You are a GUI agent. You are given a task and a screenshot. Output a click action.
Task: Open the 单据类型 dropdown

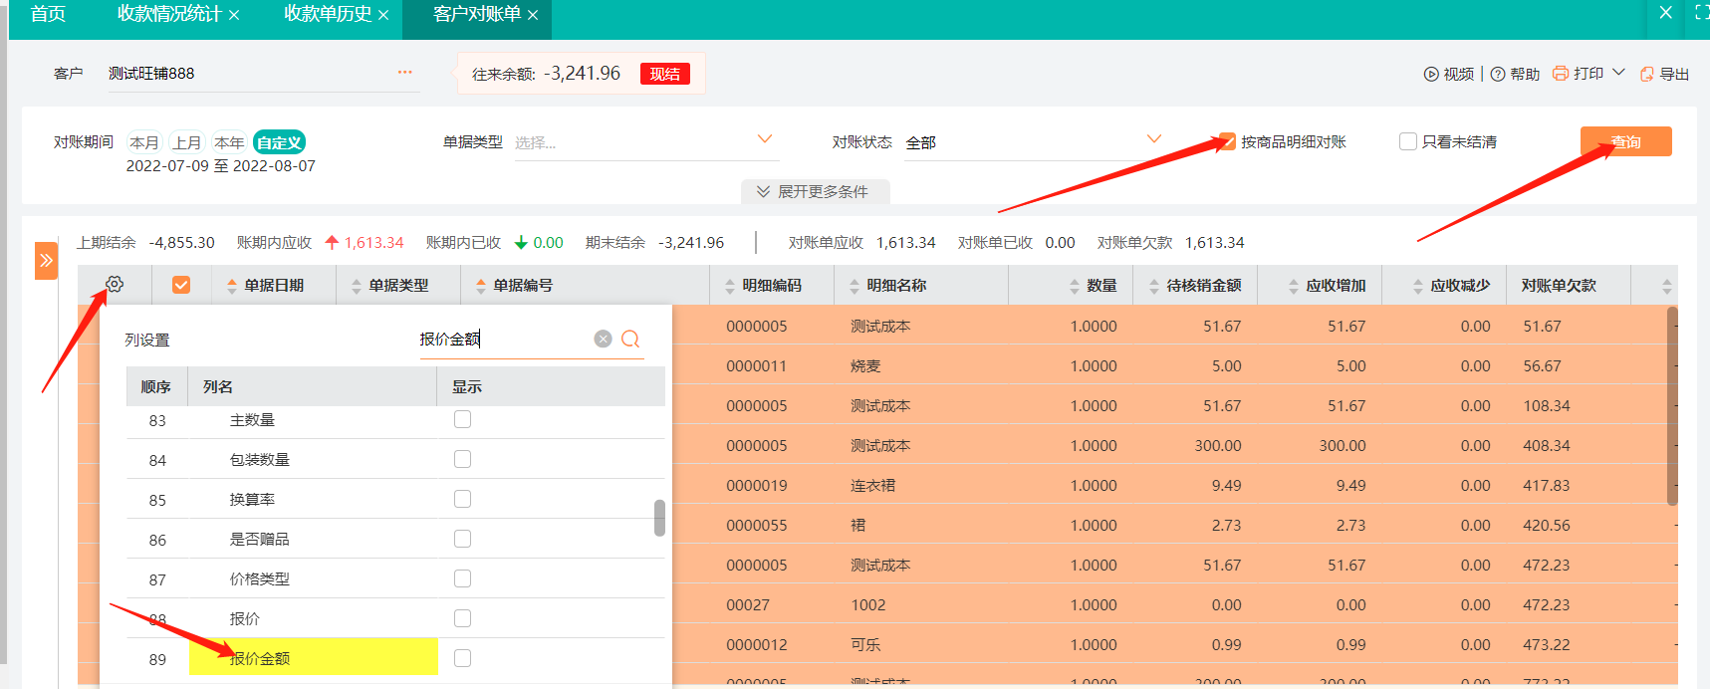(765, 139)
